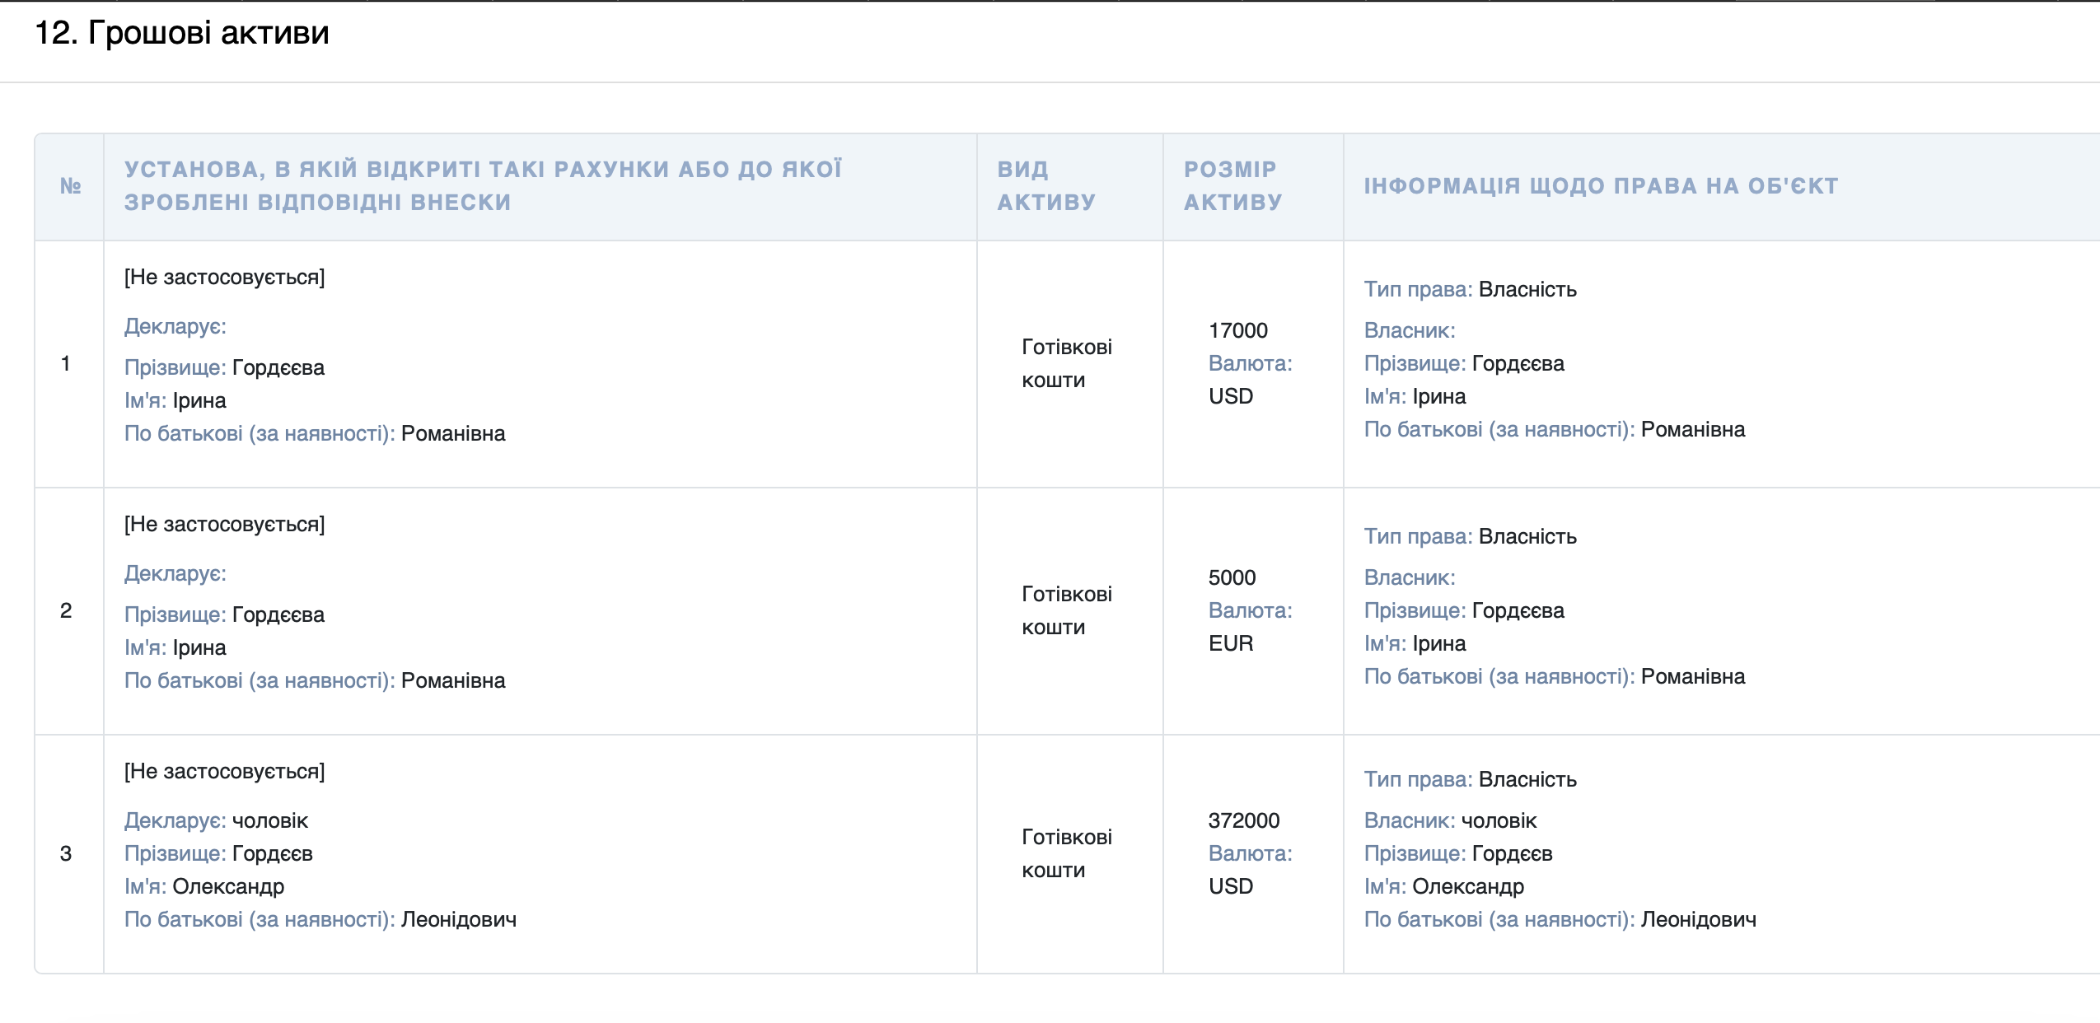Click row number 1 in the table

point(66,363)
